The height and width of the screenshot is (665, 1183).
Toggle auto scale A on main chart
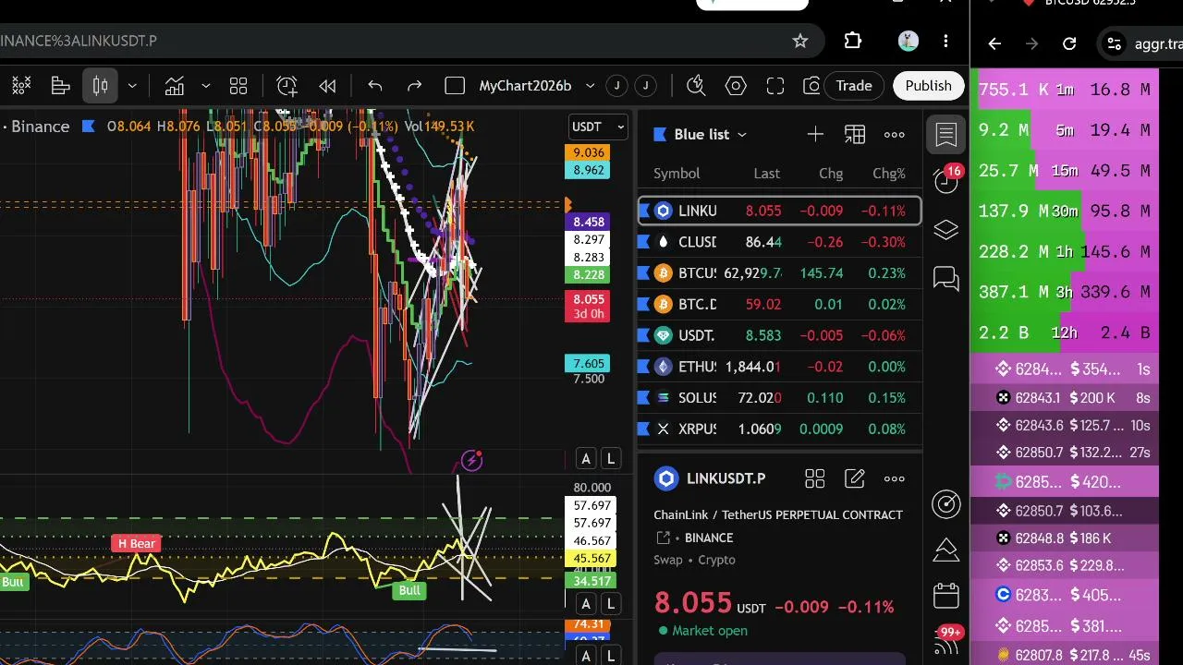pos(586,459)
